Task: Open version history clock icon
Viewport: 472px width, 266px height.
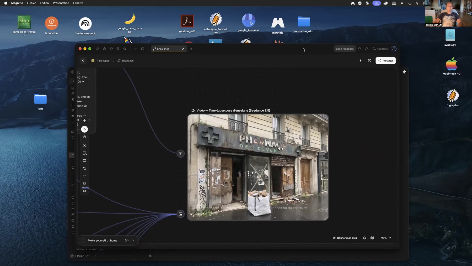Action: (370, 61)
